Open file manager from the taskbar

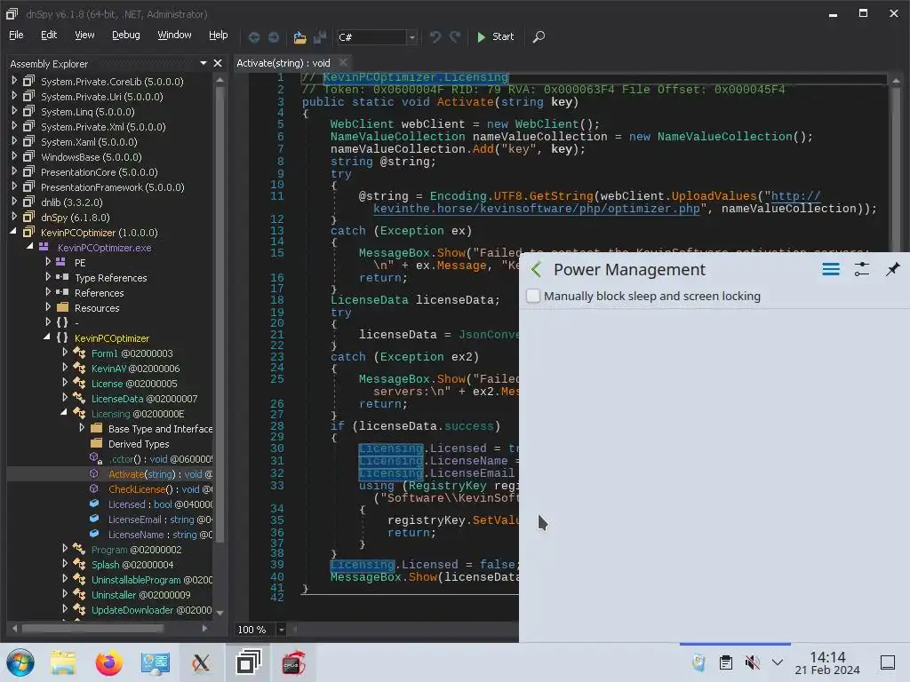coord(63,662)
